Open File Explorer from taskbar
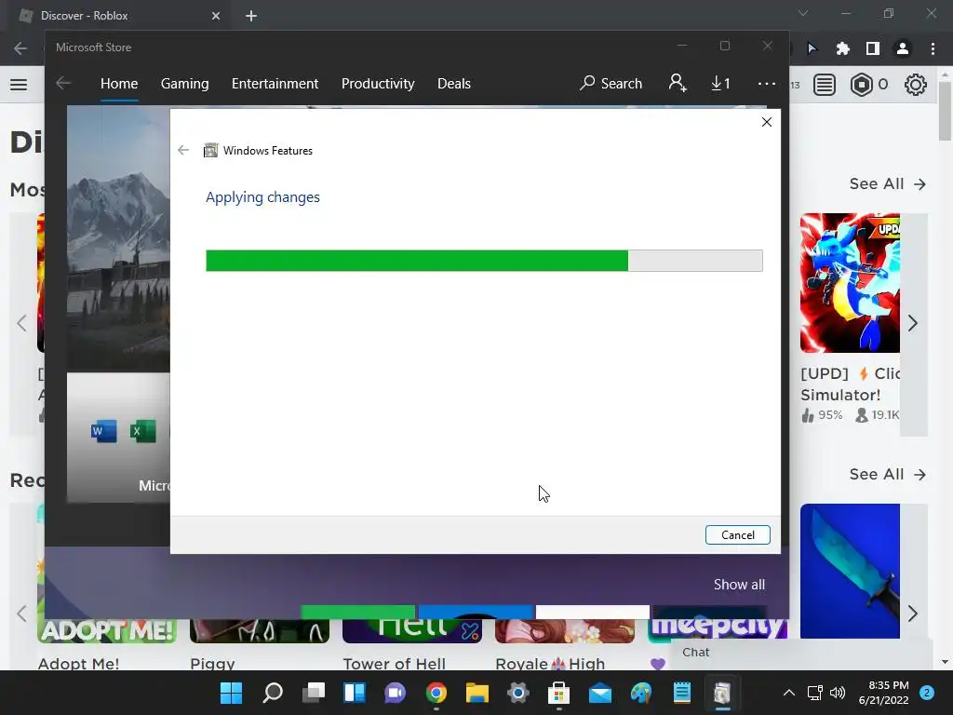 [477, 693]
